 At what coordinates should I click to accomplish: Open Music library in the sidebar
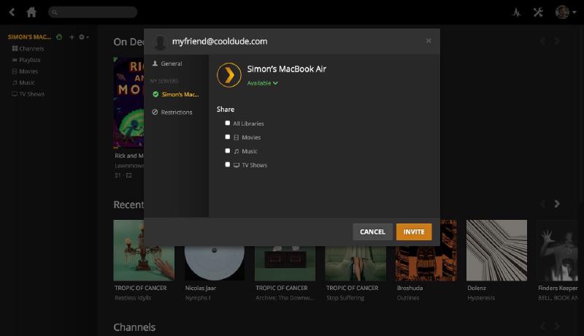click(x=23, y=83)
